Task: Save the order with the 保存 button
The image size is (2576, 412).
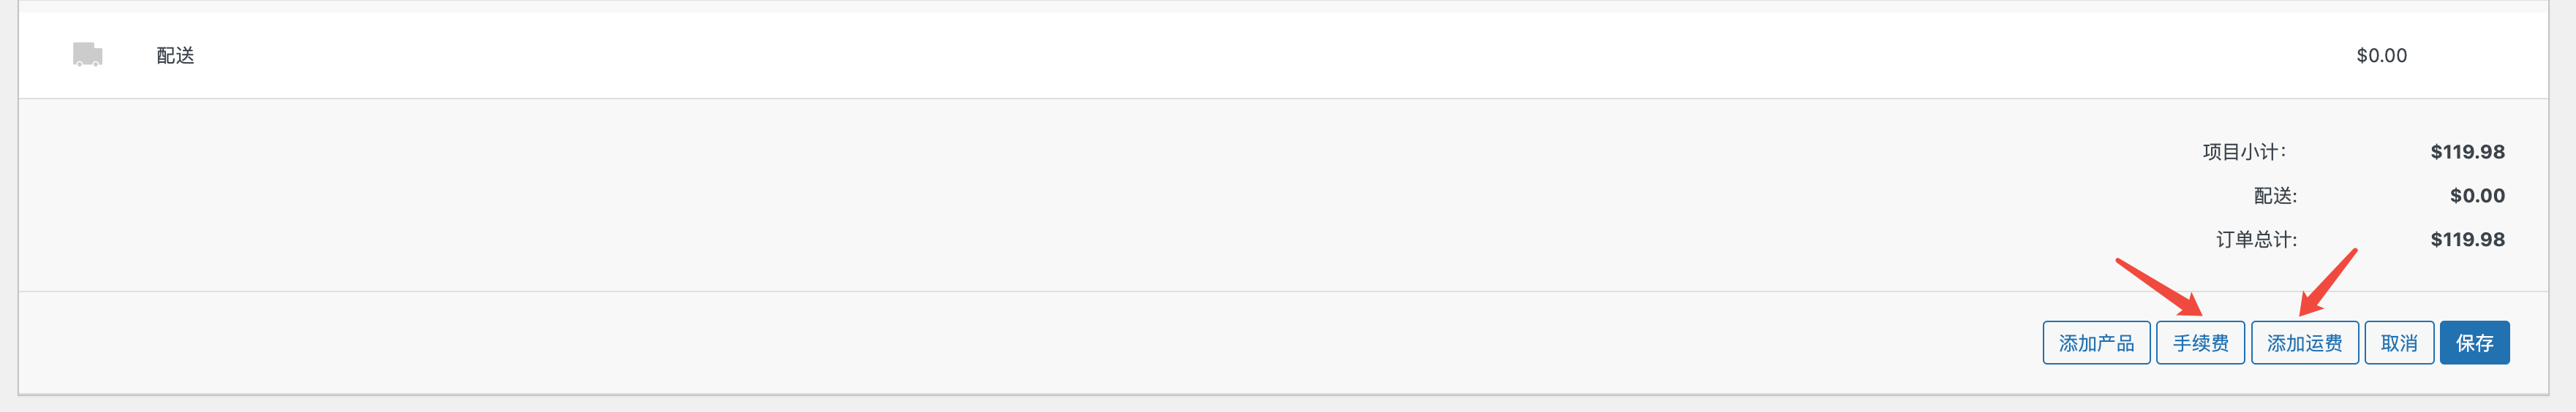Action: [2474, 343]
